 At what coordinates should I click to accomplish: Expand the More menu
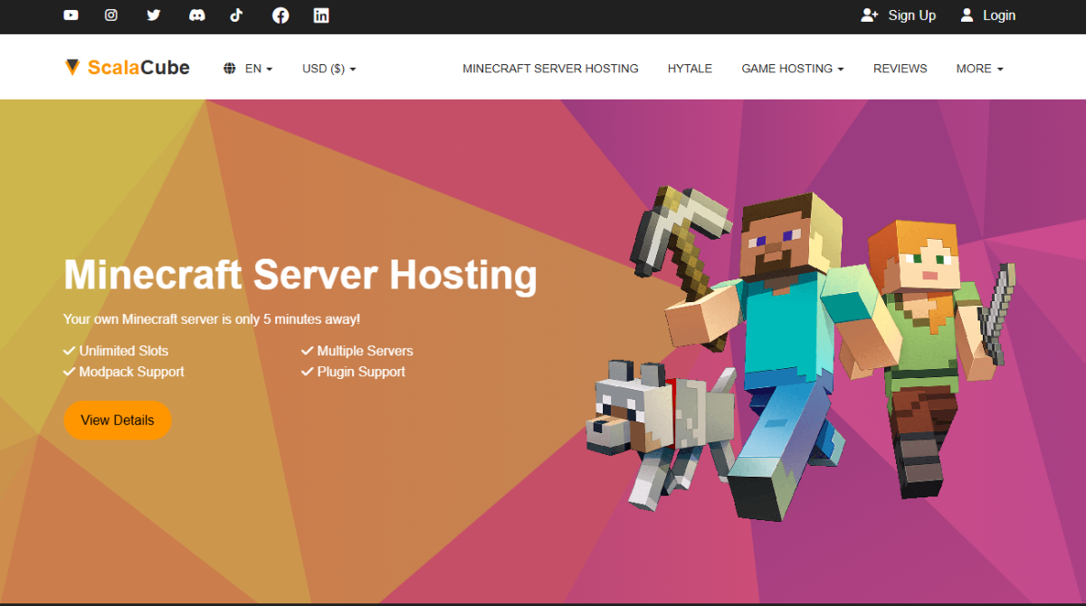pyautogui.click(x=980, y=69)
